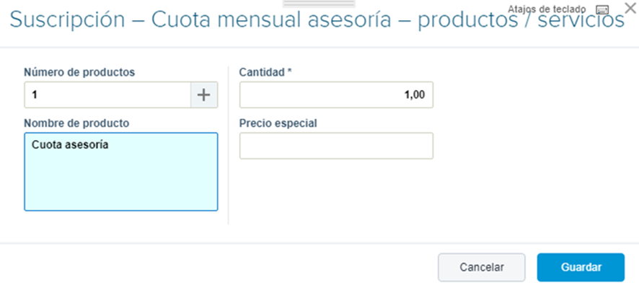
Task: Click the plus icon beside Número de productos
Action: (x=204, y=95)
